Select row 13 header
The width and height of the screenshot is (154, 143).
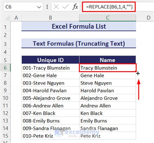(x=5, y=121)
